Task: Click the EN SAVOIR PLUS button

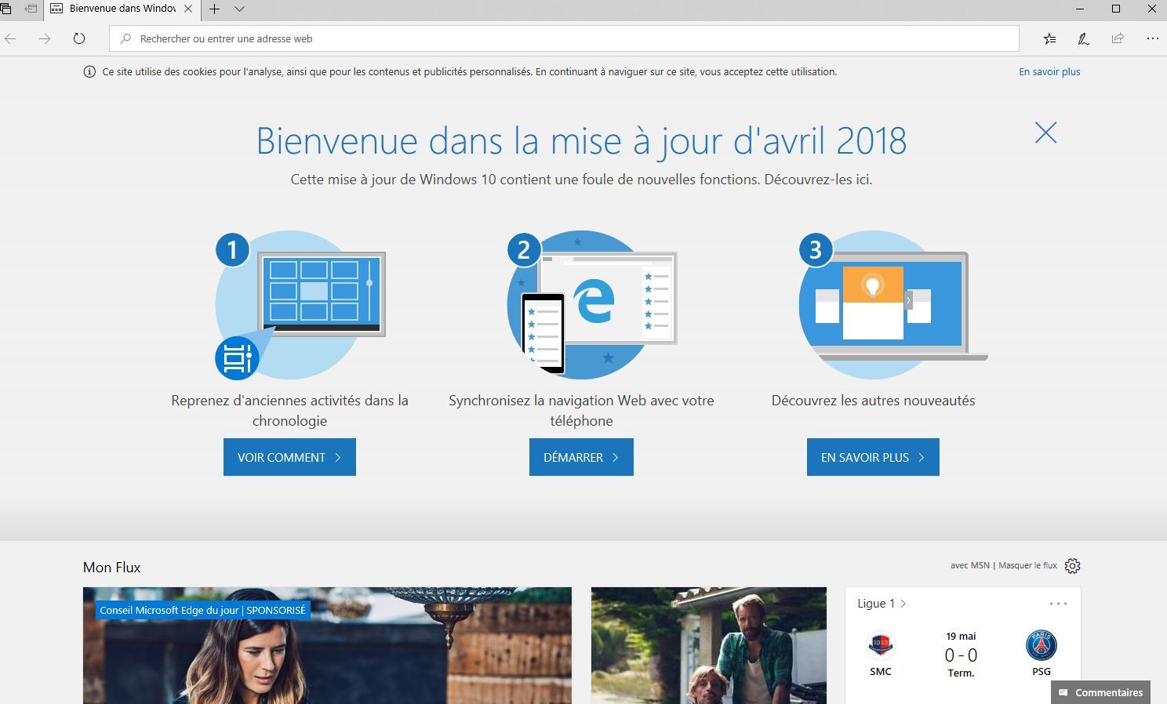Action: (873, 457)
